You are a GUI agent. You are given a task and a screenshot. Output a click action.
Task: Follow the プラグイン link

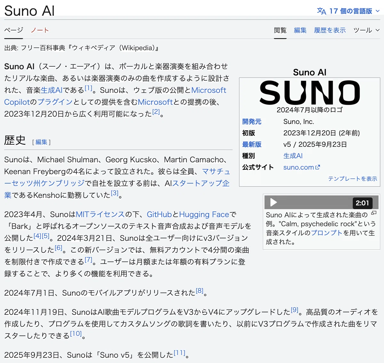click(55, 102)
